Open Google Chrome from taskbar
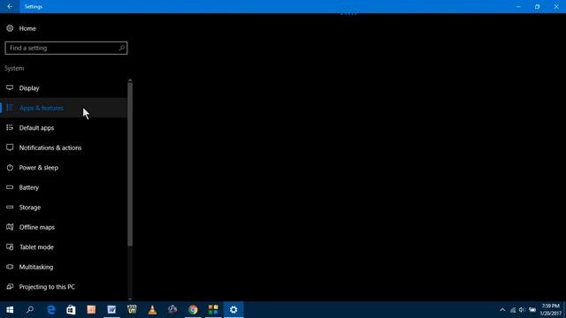The width and height of the screenshot is (566, 318). pyautogui.click(x=193, y=310)
